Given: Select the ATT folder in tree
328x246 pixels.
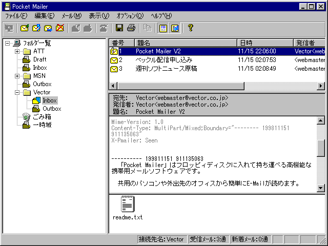Looking at the screenshot, I should [39, 51].
